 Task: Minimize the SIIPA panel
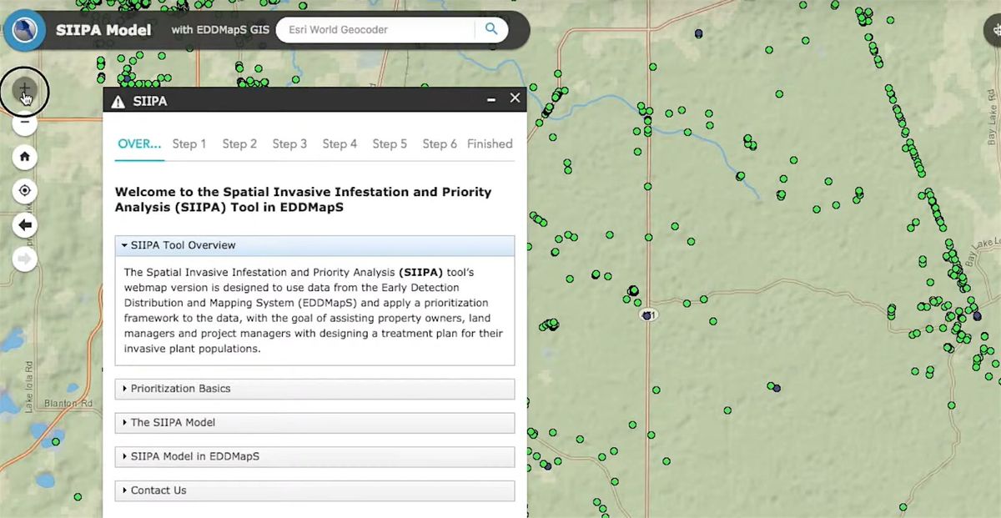pos(491,99)
